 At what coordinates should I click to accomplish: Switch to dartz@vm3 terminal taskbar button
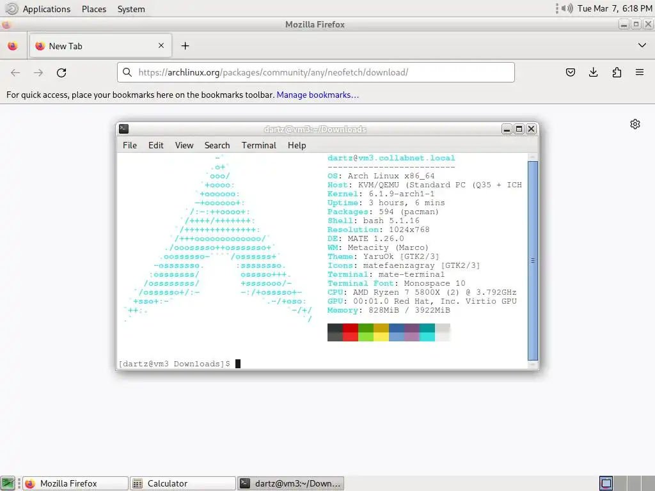(x=291, y=483)
